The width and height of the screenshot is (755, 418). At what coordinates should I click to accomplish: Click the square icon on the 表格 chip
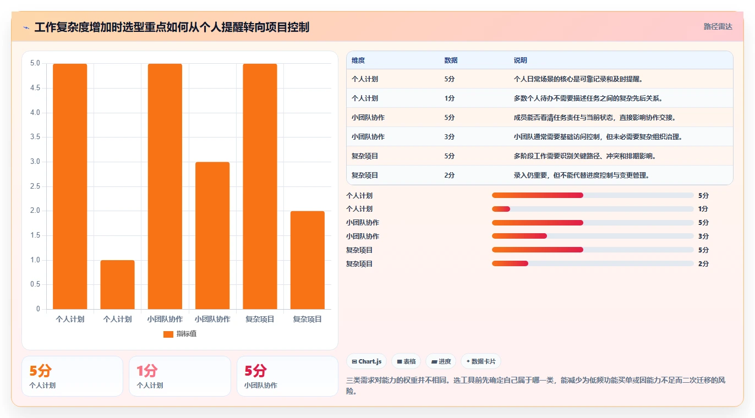click(400, 361)
